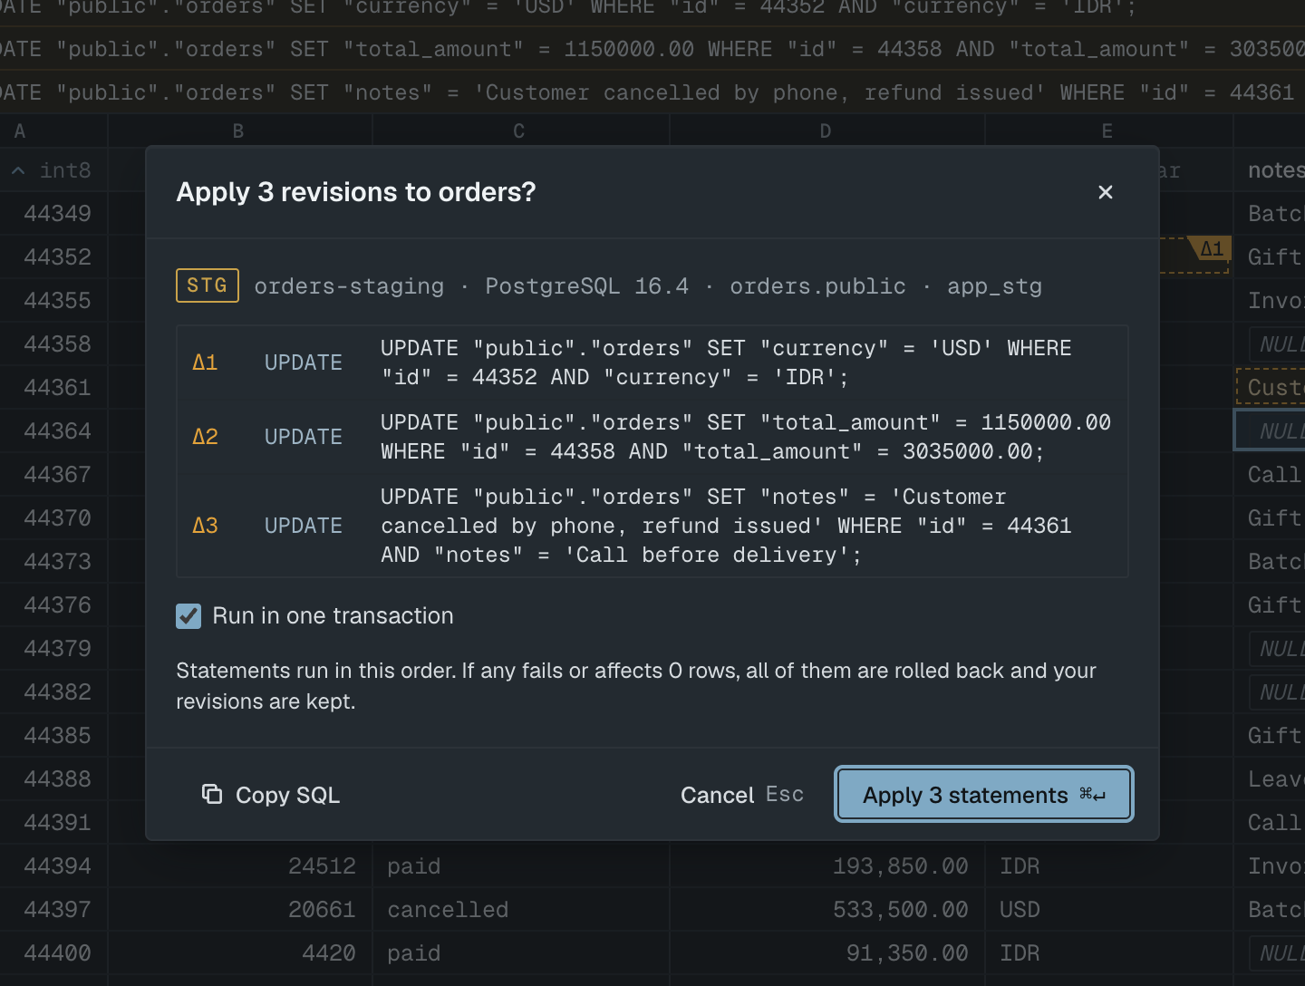Select the Δ3 revision row label

coord(206,526)
